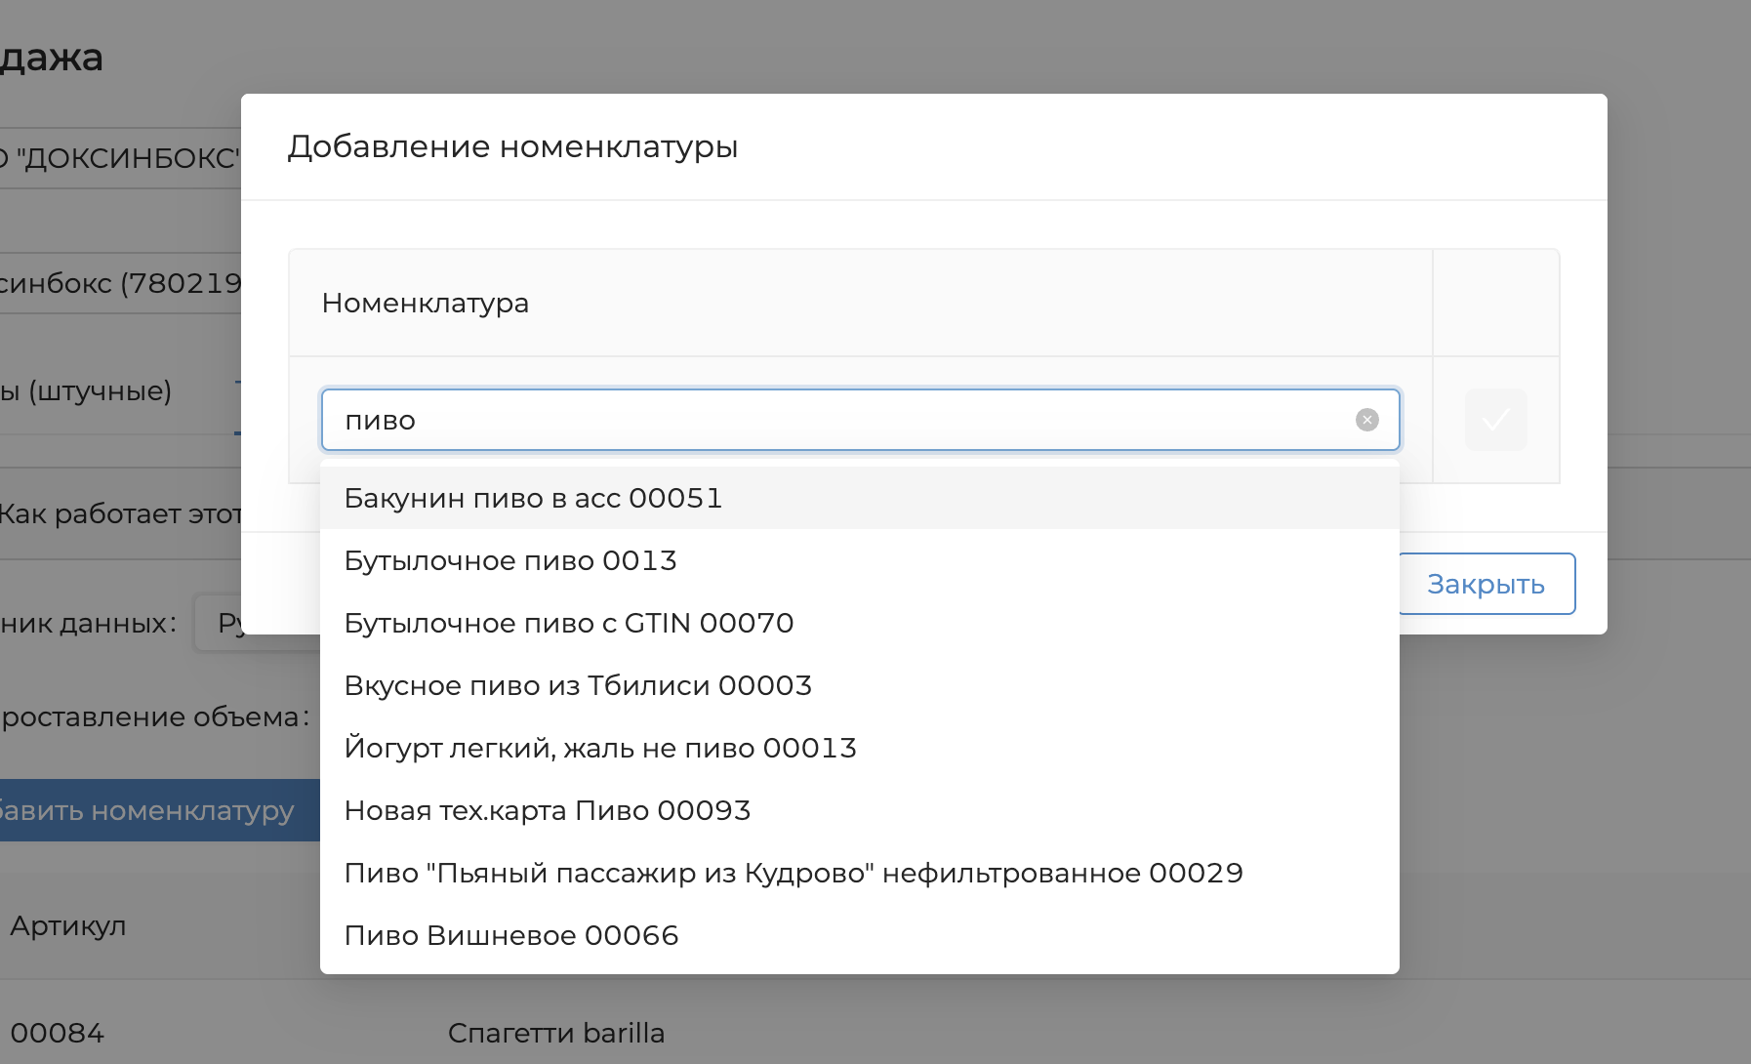
Task: Select the table row with article 00084
Action: [58, 1033]
